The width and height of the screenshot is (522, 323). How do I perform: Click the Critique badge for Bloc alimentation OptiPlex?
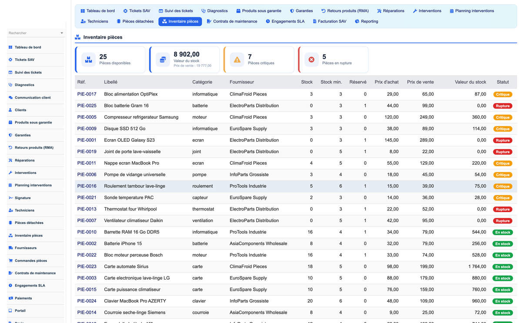click(502, 94)
